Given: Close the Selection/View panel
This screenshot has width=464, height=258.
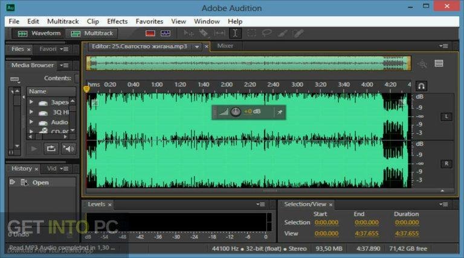Looking at the screenshot, I should coord(330,204).
